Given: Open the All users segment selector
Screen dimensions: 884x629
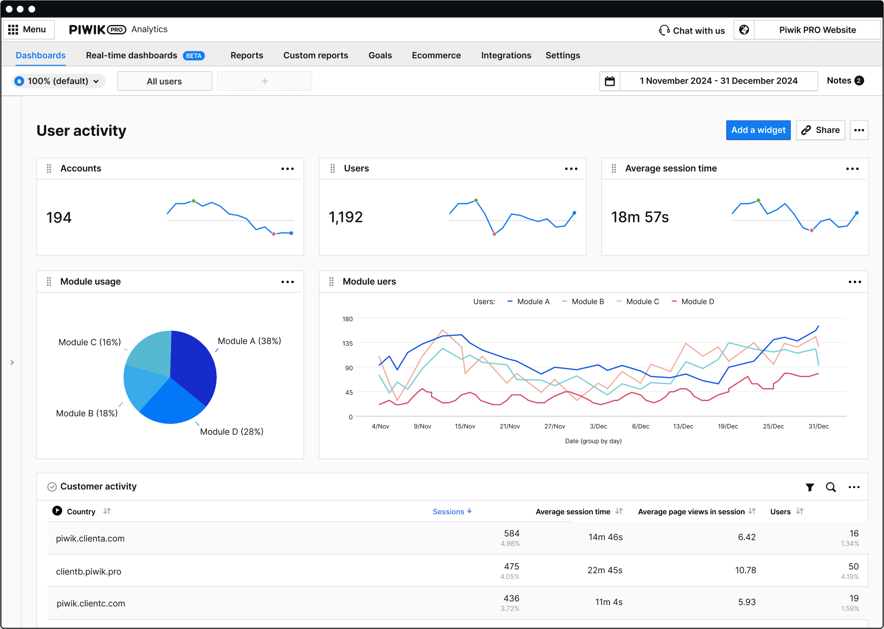Looking at the screenshot, I should [x=164, y=81].
